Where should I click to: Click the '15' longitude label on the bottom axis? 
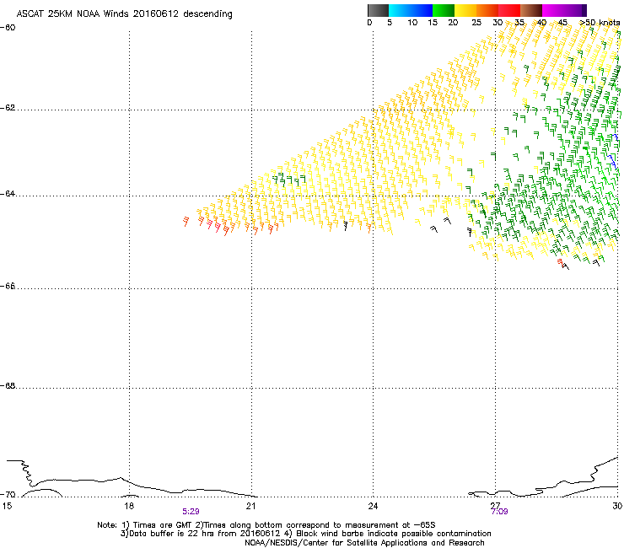[x=7, y=506]
